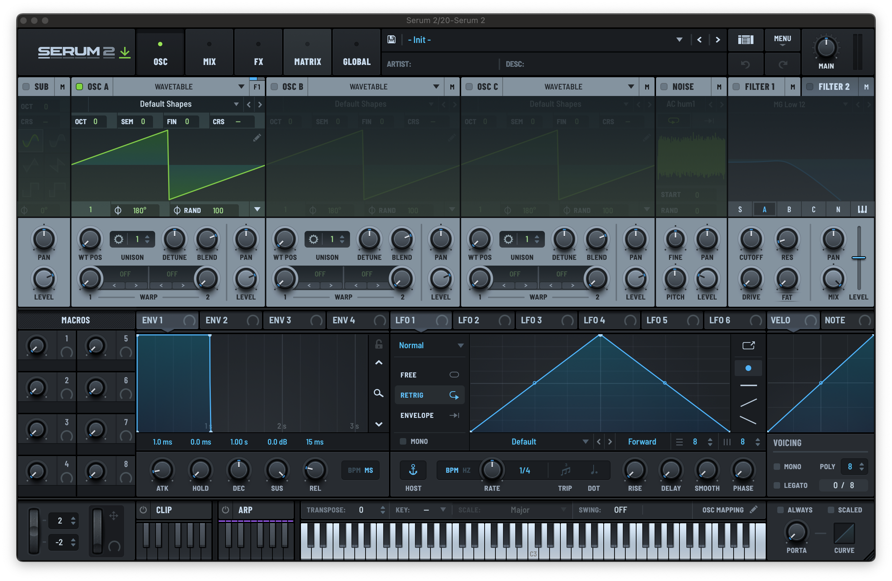Open the OSC A wavetable pencil editor
This screenshot has width=892, height=581.
(257, 138)
